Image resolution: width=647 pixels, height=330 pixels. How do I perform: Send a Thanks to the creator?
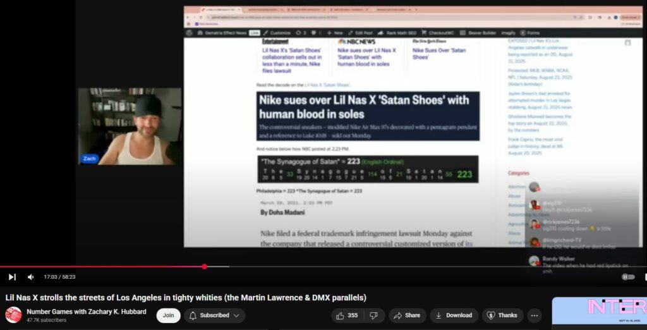[502, 315]
